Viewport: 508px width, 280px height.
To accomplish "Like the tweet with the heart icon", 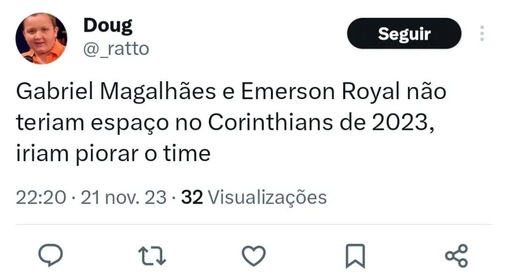I will click(254, 256).
